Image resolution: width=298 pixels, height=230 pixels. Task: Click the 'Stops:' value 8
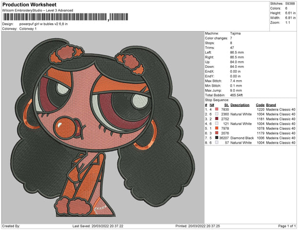[x=231, y=43]
